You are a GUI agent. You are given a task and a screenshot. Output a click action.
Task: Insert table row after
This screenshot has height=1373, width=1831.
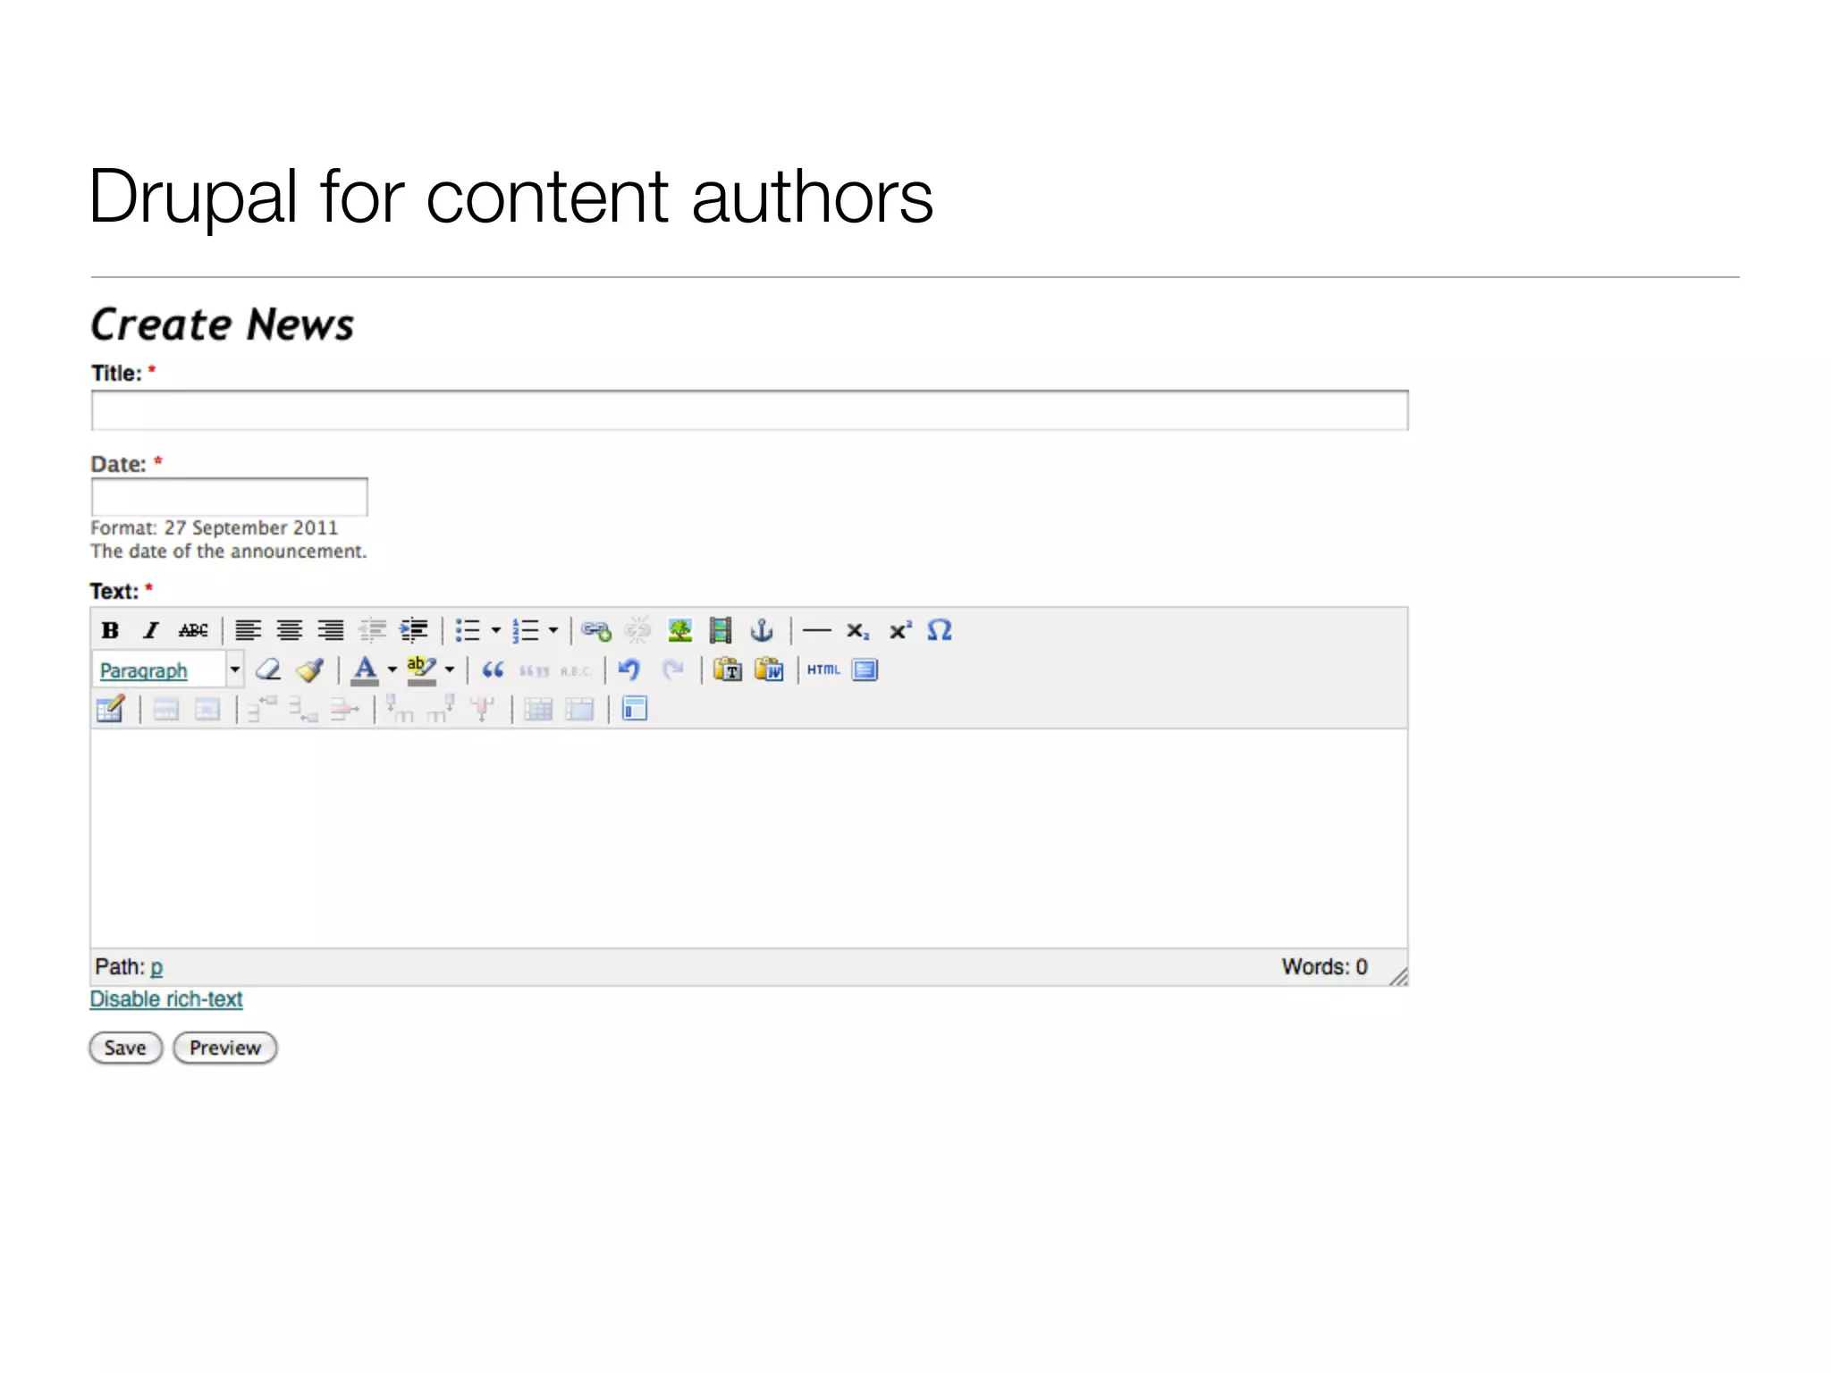pyautogui.click(x=303, y=710)
